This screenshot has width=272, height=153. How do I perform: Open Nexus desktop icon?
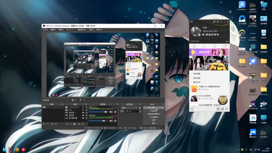click(264, 105)
